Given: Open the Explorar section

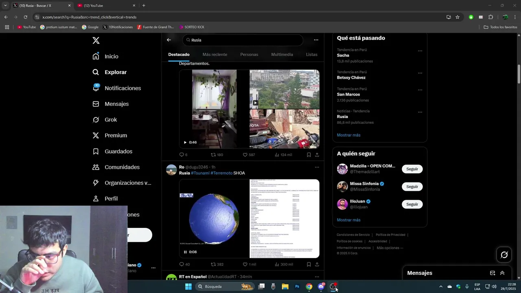Looking at the screenshot, I should (109, 72).
